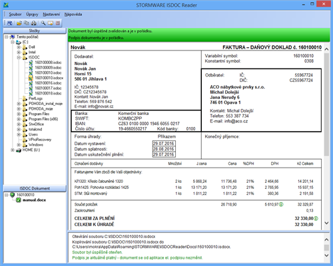Click the ISDOC icon beside 160100008.isdoc
This screenshot has height=266, width=333.
[x=31, y=63]
